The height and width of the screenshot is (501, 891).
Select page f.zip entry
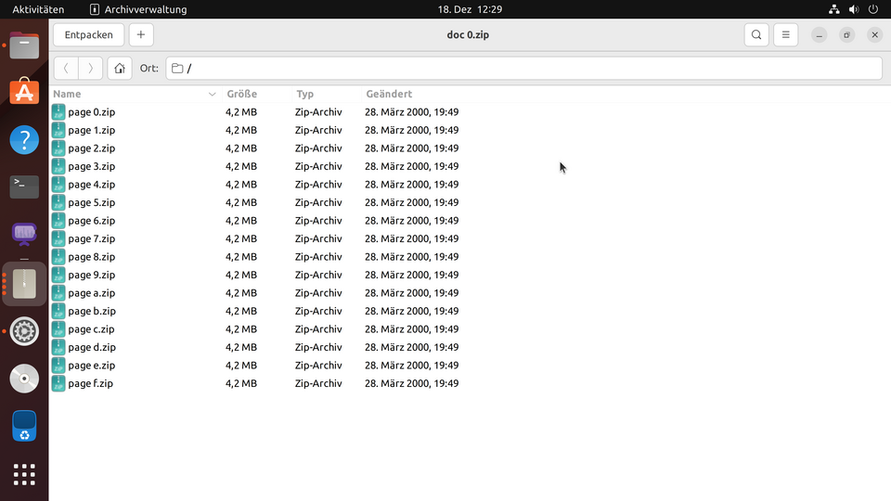(90, 384)
